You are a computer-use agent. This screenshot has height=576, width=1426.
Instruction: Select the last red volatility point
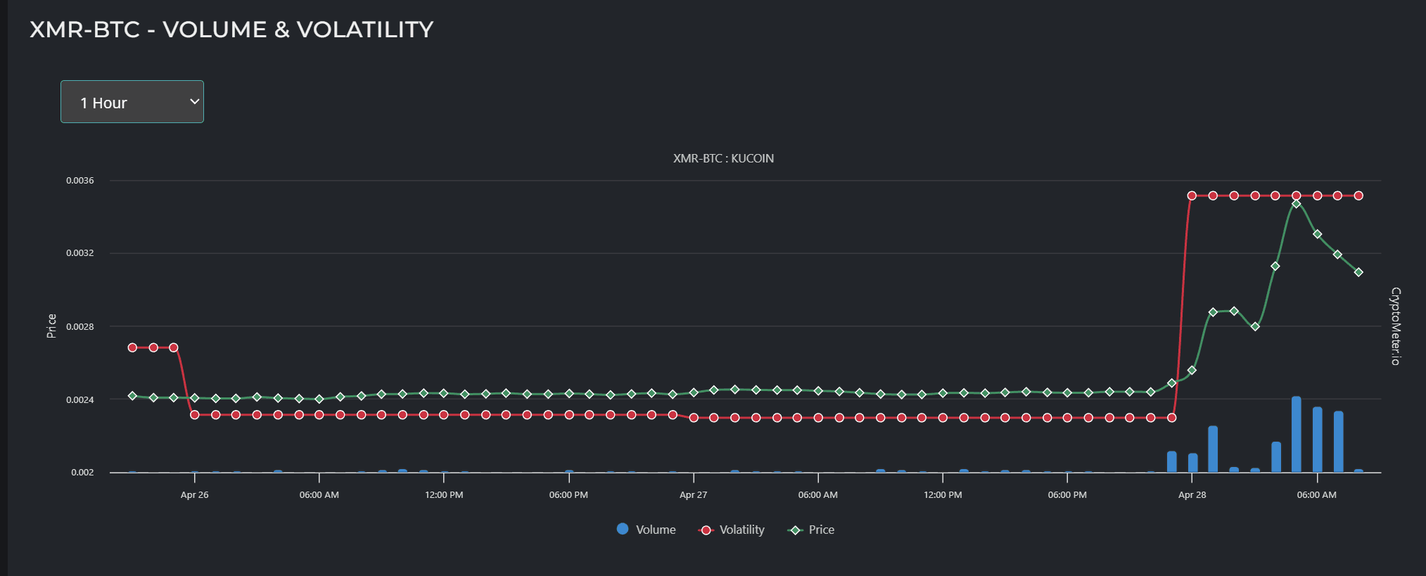coord(1358,196)
